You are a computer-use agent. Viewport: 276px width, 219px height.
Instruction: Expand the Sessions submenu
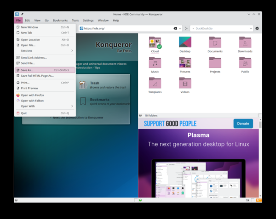point(44,51)
